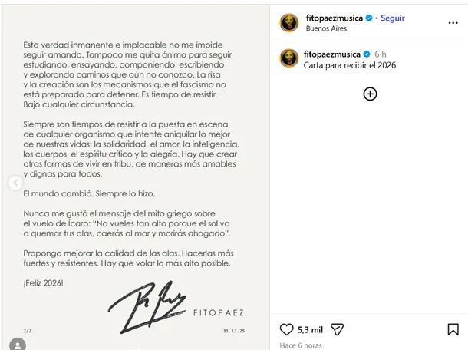Click the "6 h" caption timestamp
Screen dimensions: 468x350
click(x=381, y=54)
